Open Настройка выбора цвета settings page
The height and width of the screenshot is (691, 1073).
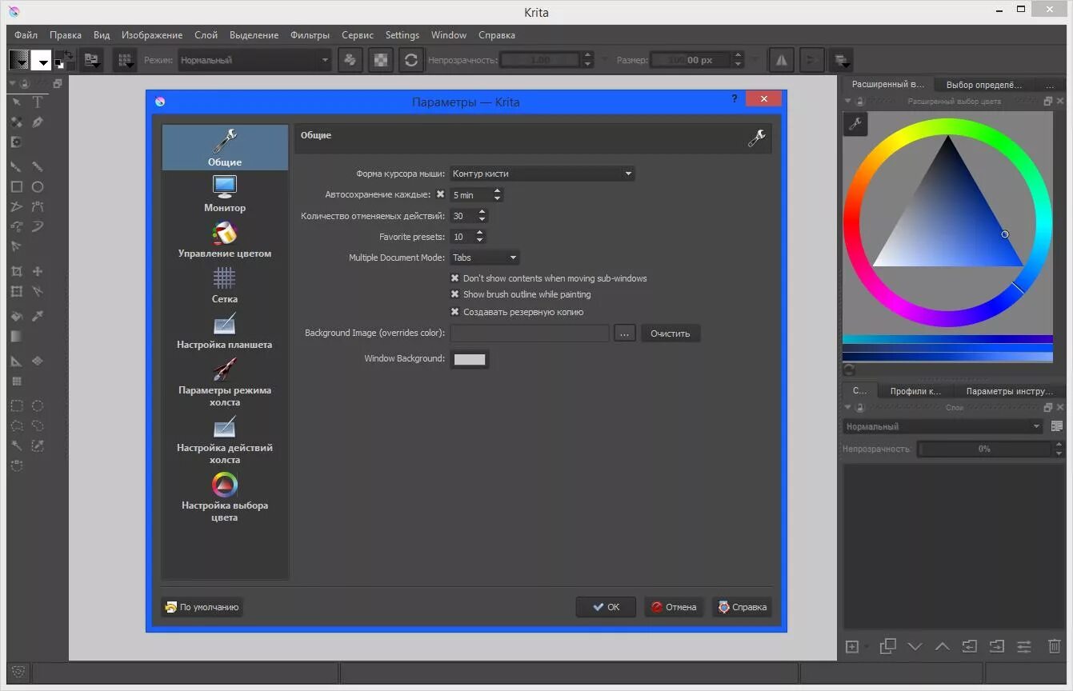(225, 497)
